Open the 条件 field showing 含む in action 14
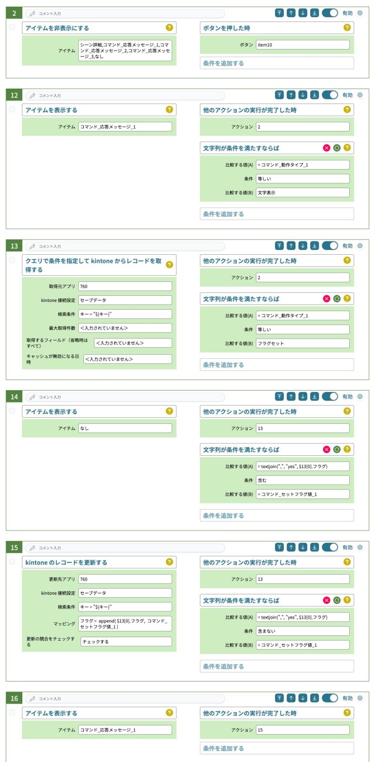Viewport: 375px width, 762px height. click(x=302, y=480)
